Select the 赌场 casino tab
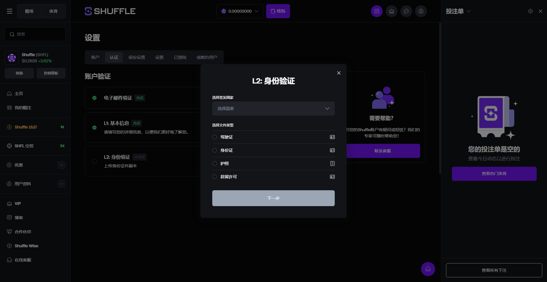547x282 pixels. point(29,11)
